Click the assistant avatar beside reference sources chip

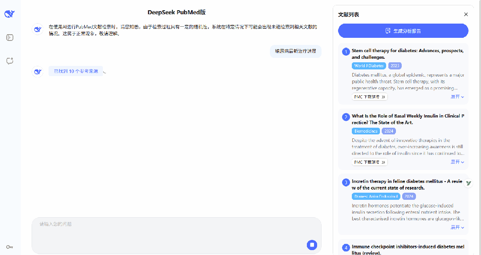click(x=37, y=72)
